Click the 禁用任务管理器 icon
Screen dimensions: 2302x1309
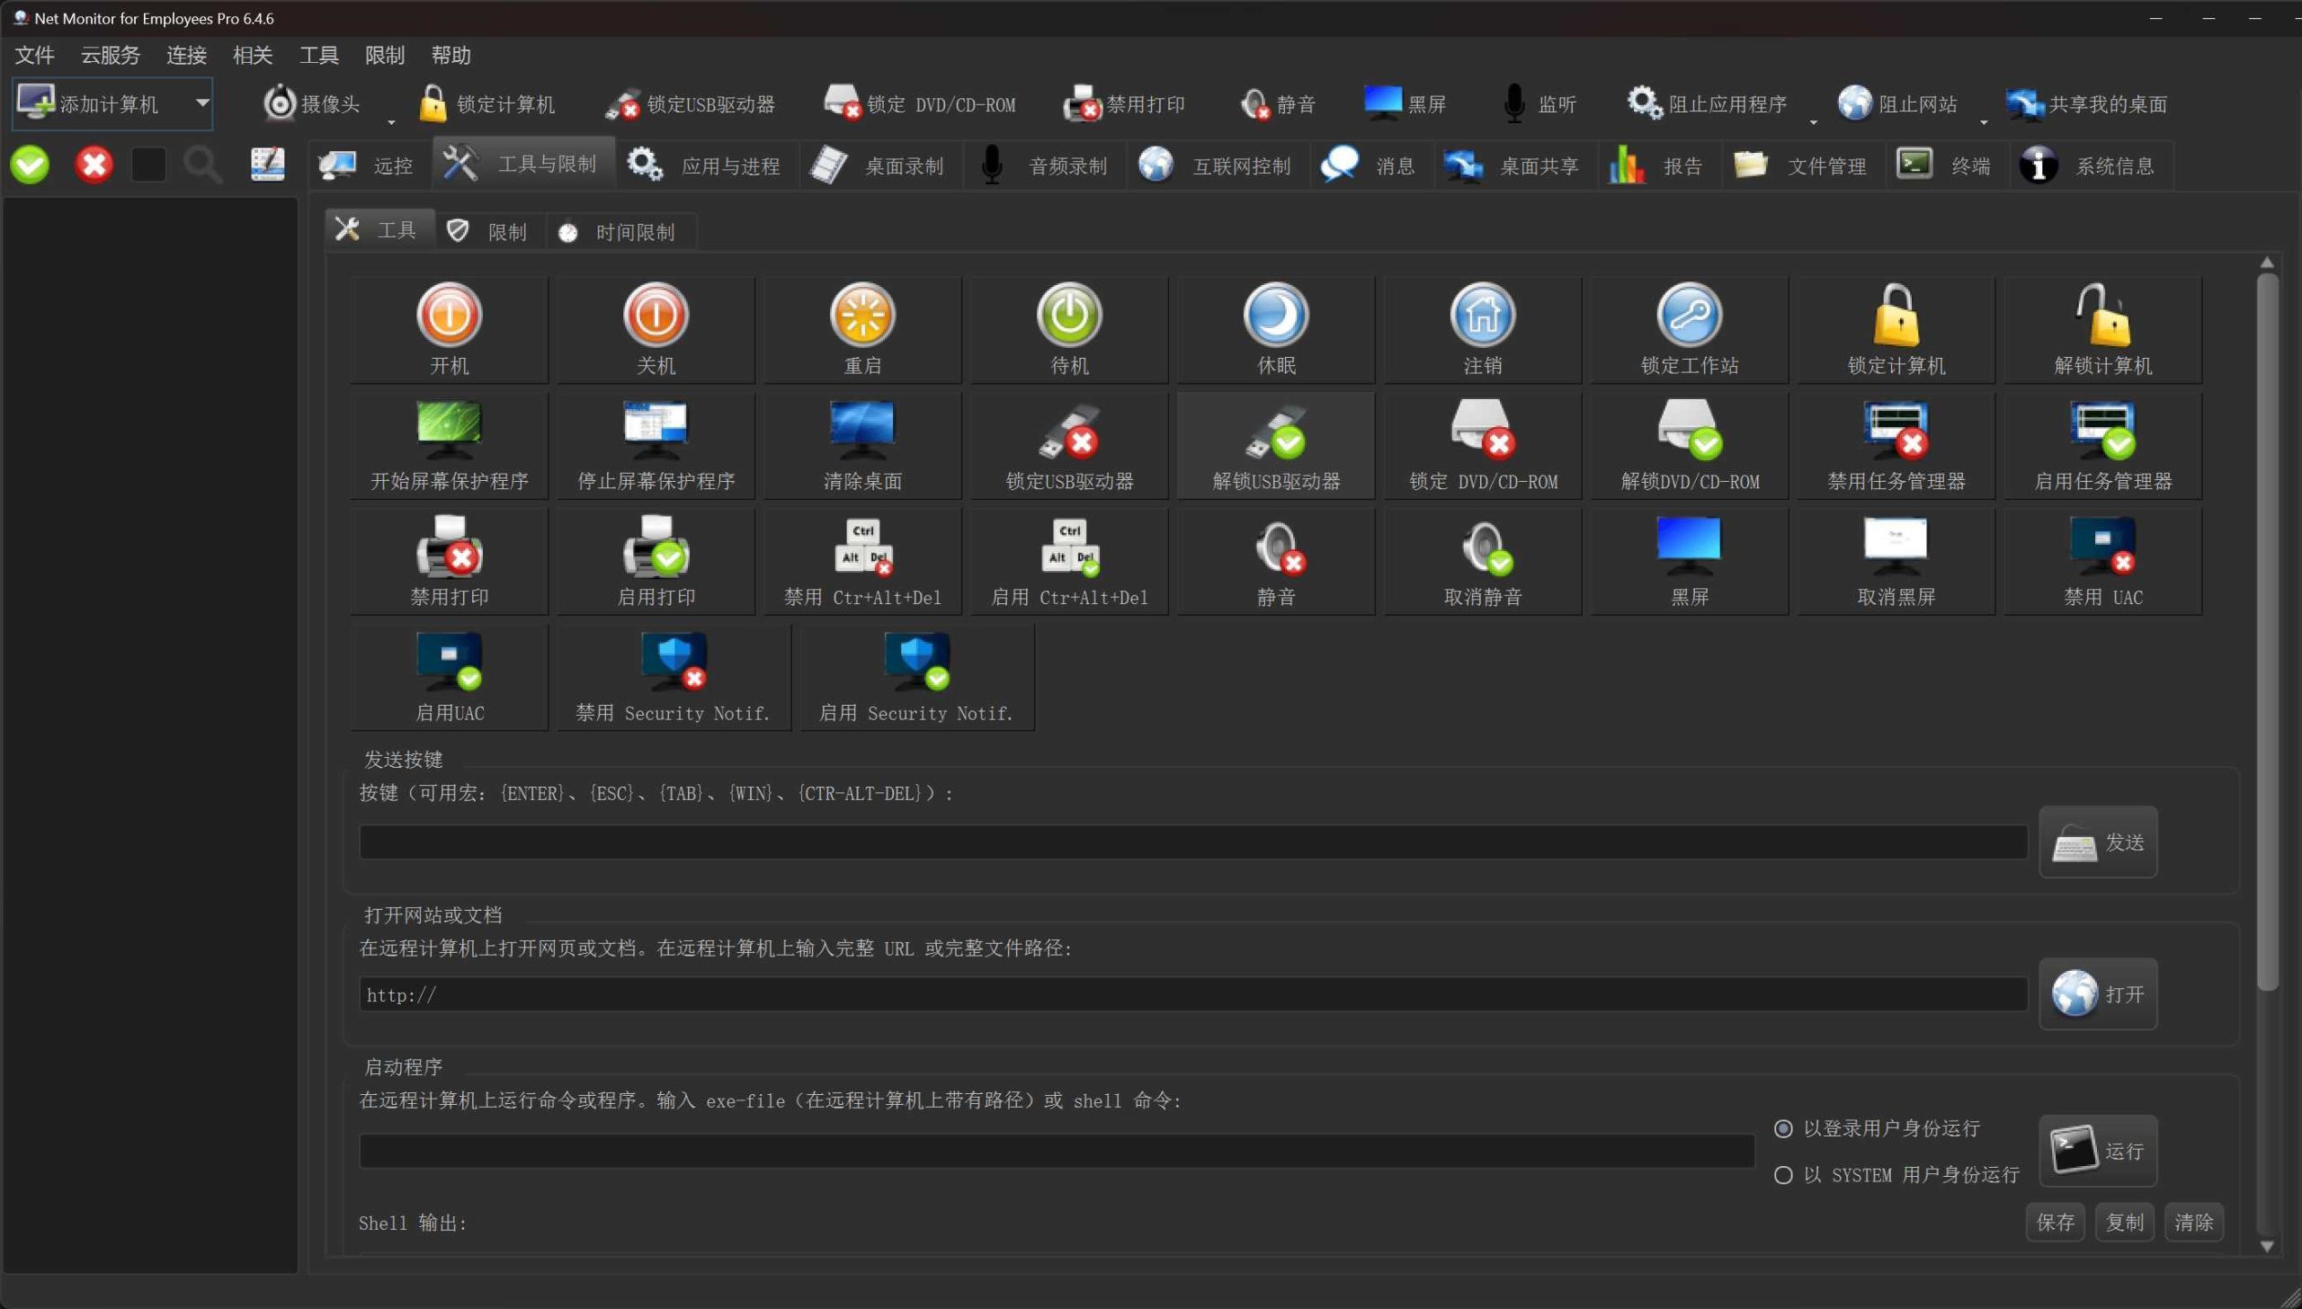[x=1896, y=445]
